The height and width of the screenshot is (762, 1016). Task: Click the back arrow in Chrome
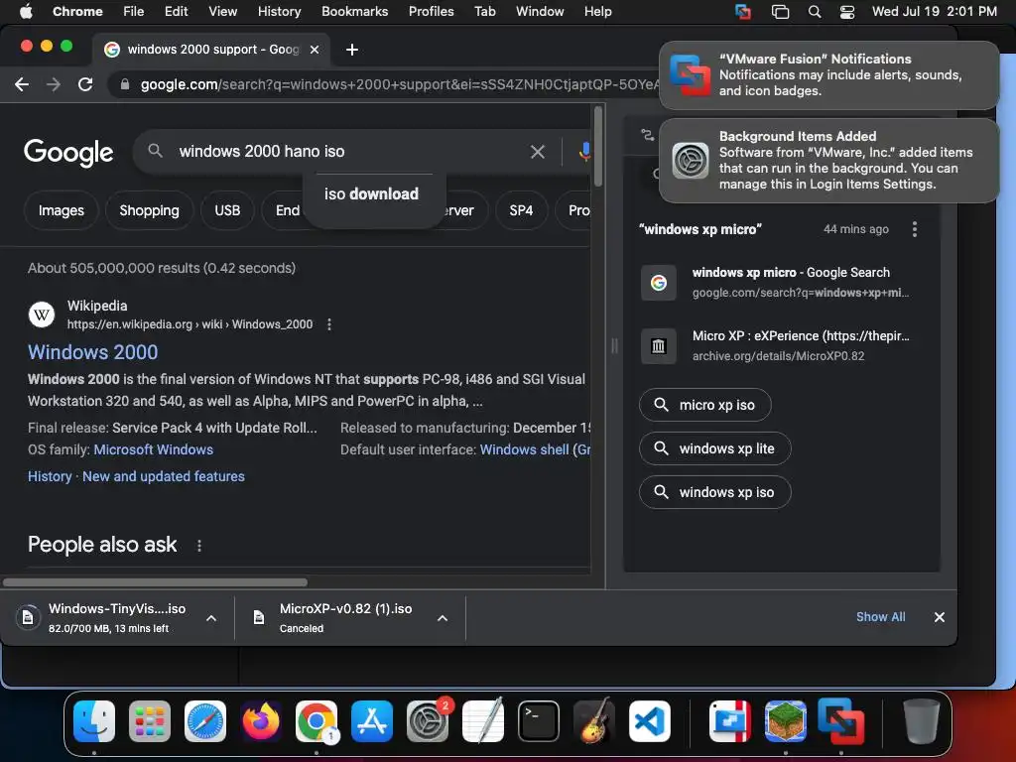click(x=22, y=84)
